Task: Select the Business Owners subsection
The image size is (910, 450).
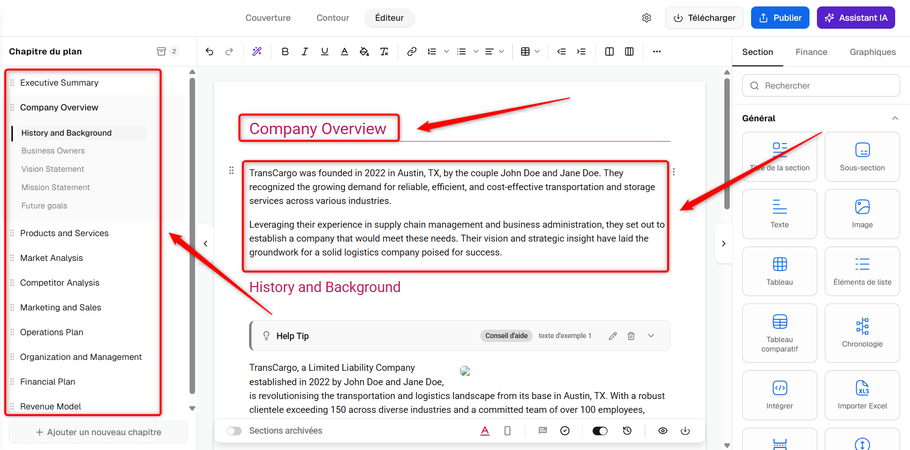Action: (x=53, y=151)
